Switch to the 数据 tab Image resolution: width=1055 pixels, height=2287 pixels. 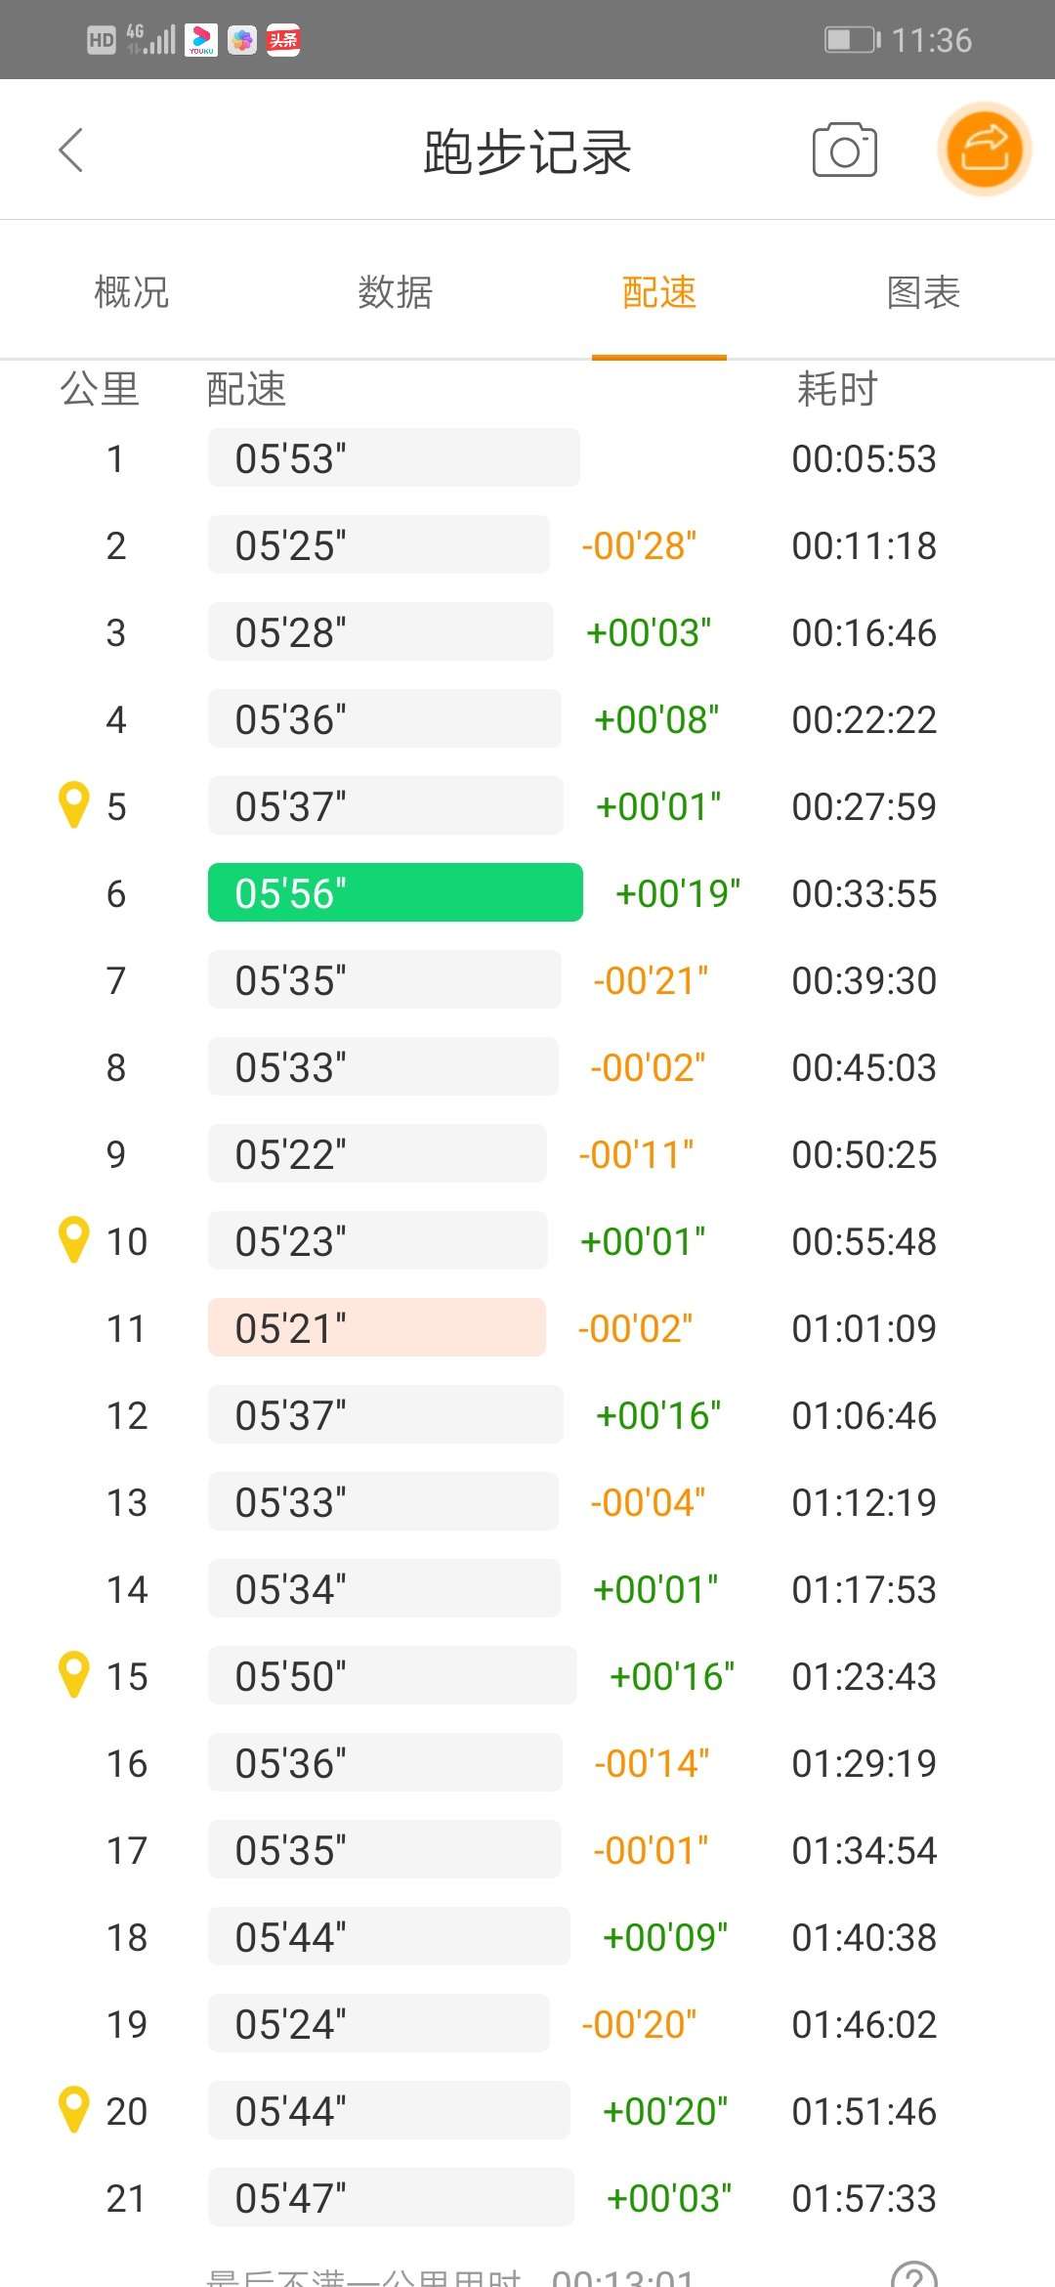click(x=396, y=292)
